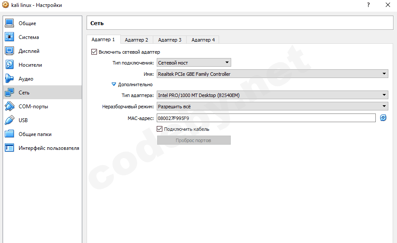This screenshot has width=397, height=243.
Task: Switch to the Адаптер 4 tab
Action: 203,40
